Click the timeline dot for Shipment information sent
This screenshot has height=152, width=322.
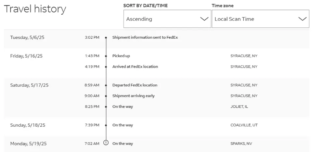(106, 38)
